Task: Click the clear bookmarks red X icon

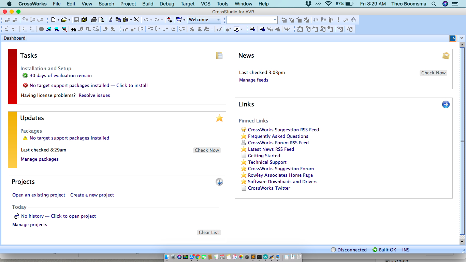Action: point(64,29)
